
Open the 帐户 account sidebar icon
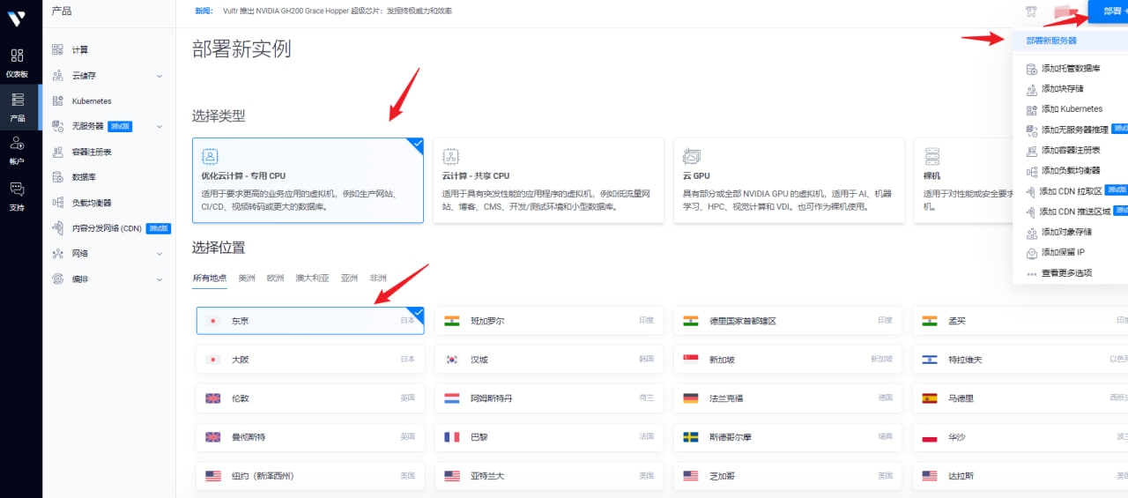click(x=18, y=148)
